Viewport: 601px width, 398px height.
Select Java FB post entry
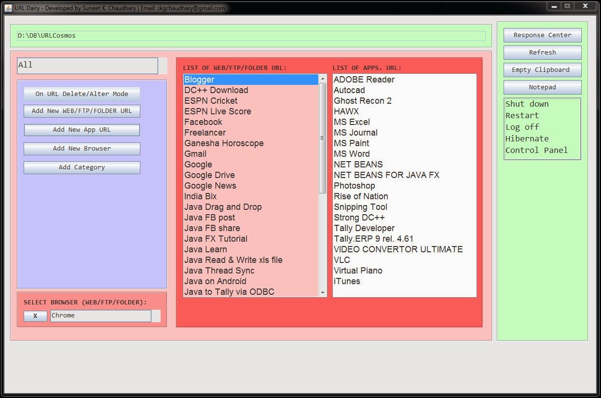251,218
